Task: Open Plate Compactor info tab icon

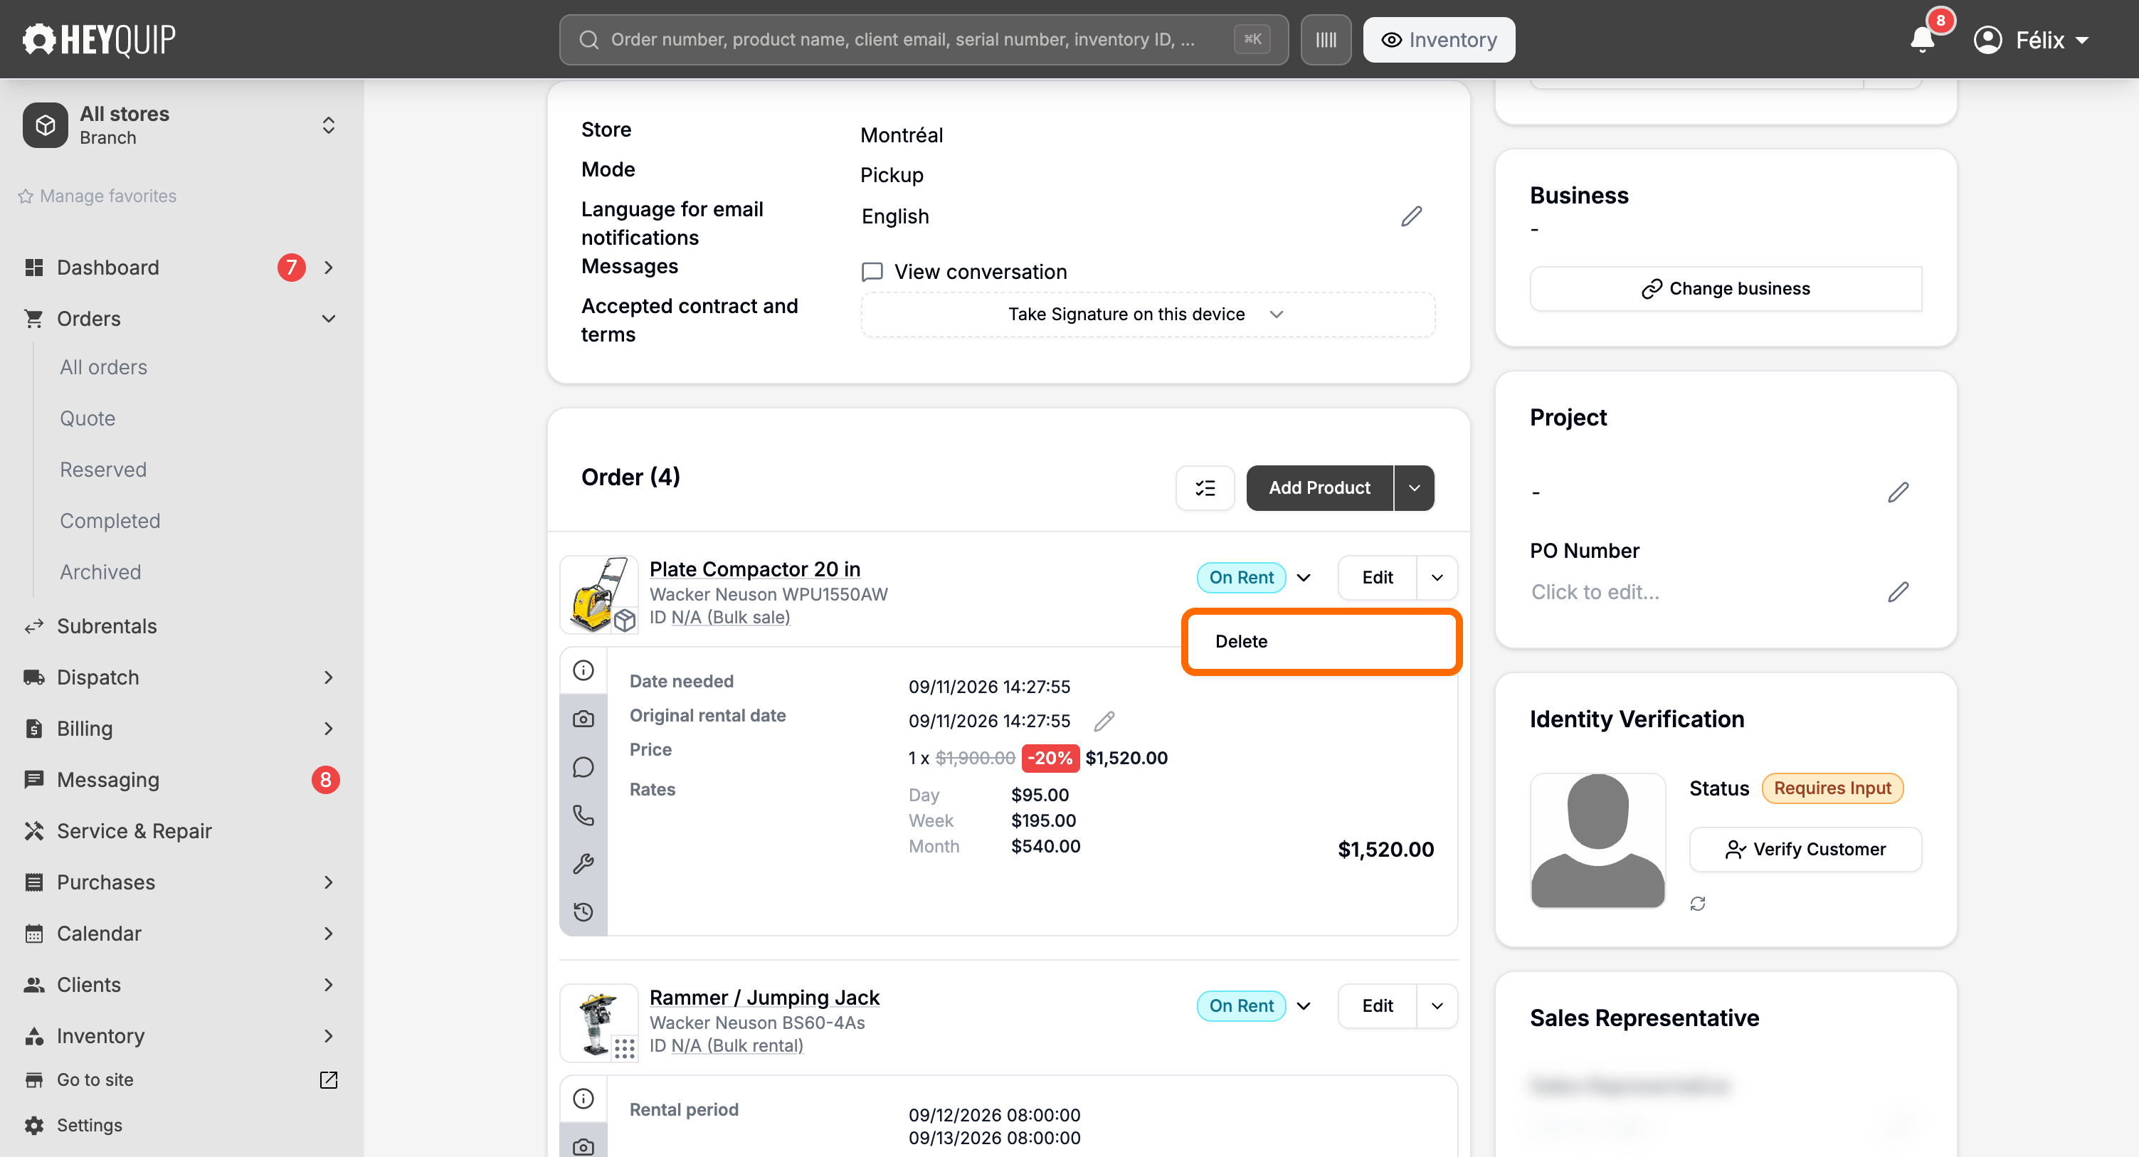Action: pyautogui.click(x=583, y=670)
